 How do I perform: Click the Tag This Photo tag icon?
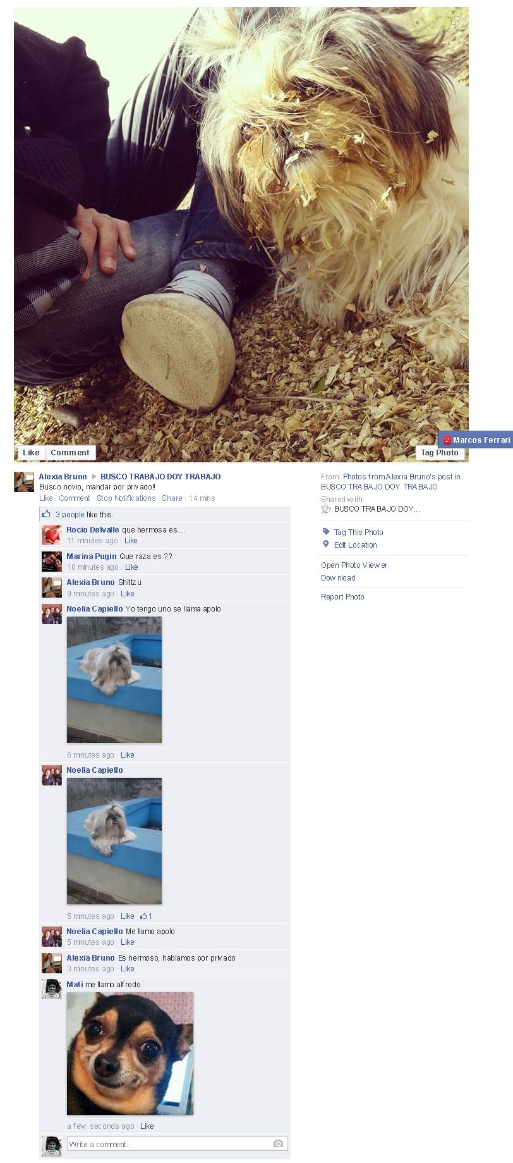(x=326, y=532)
